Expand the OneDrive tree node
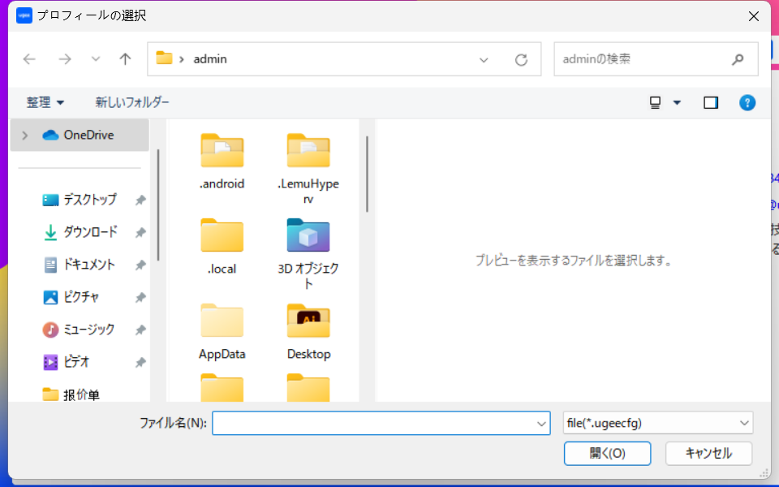The height and width of the screenshot is (487, 779). 25,136
